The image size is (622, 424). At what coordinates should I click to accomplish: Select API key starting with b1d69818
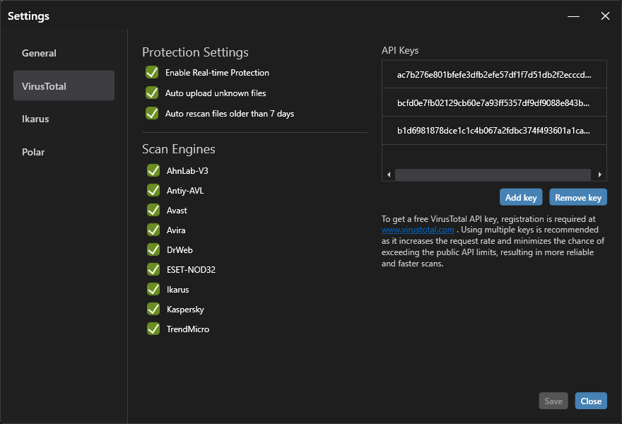(x=493, y=131)
